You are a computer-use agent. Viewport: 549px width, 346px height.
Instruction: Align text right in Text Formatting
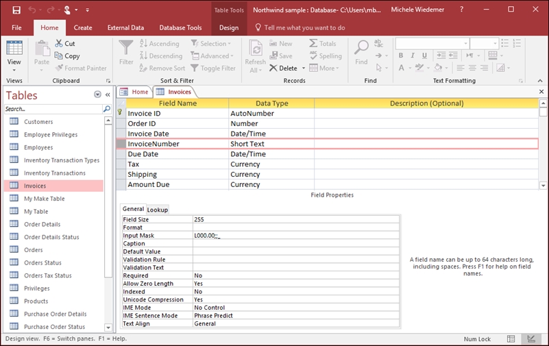click(x=484, y=68)
